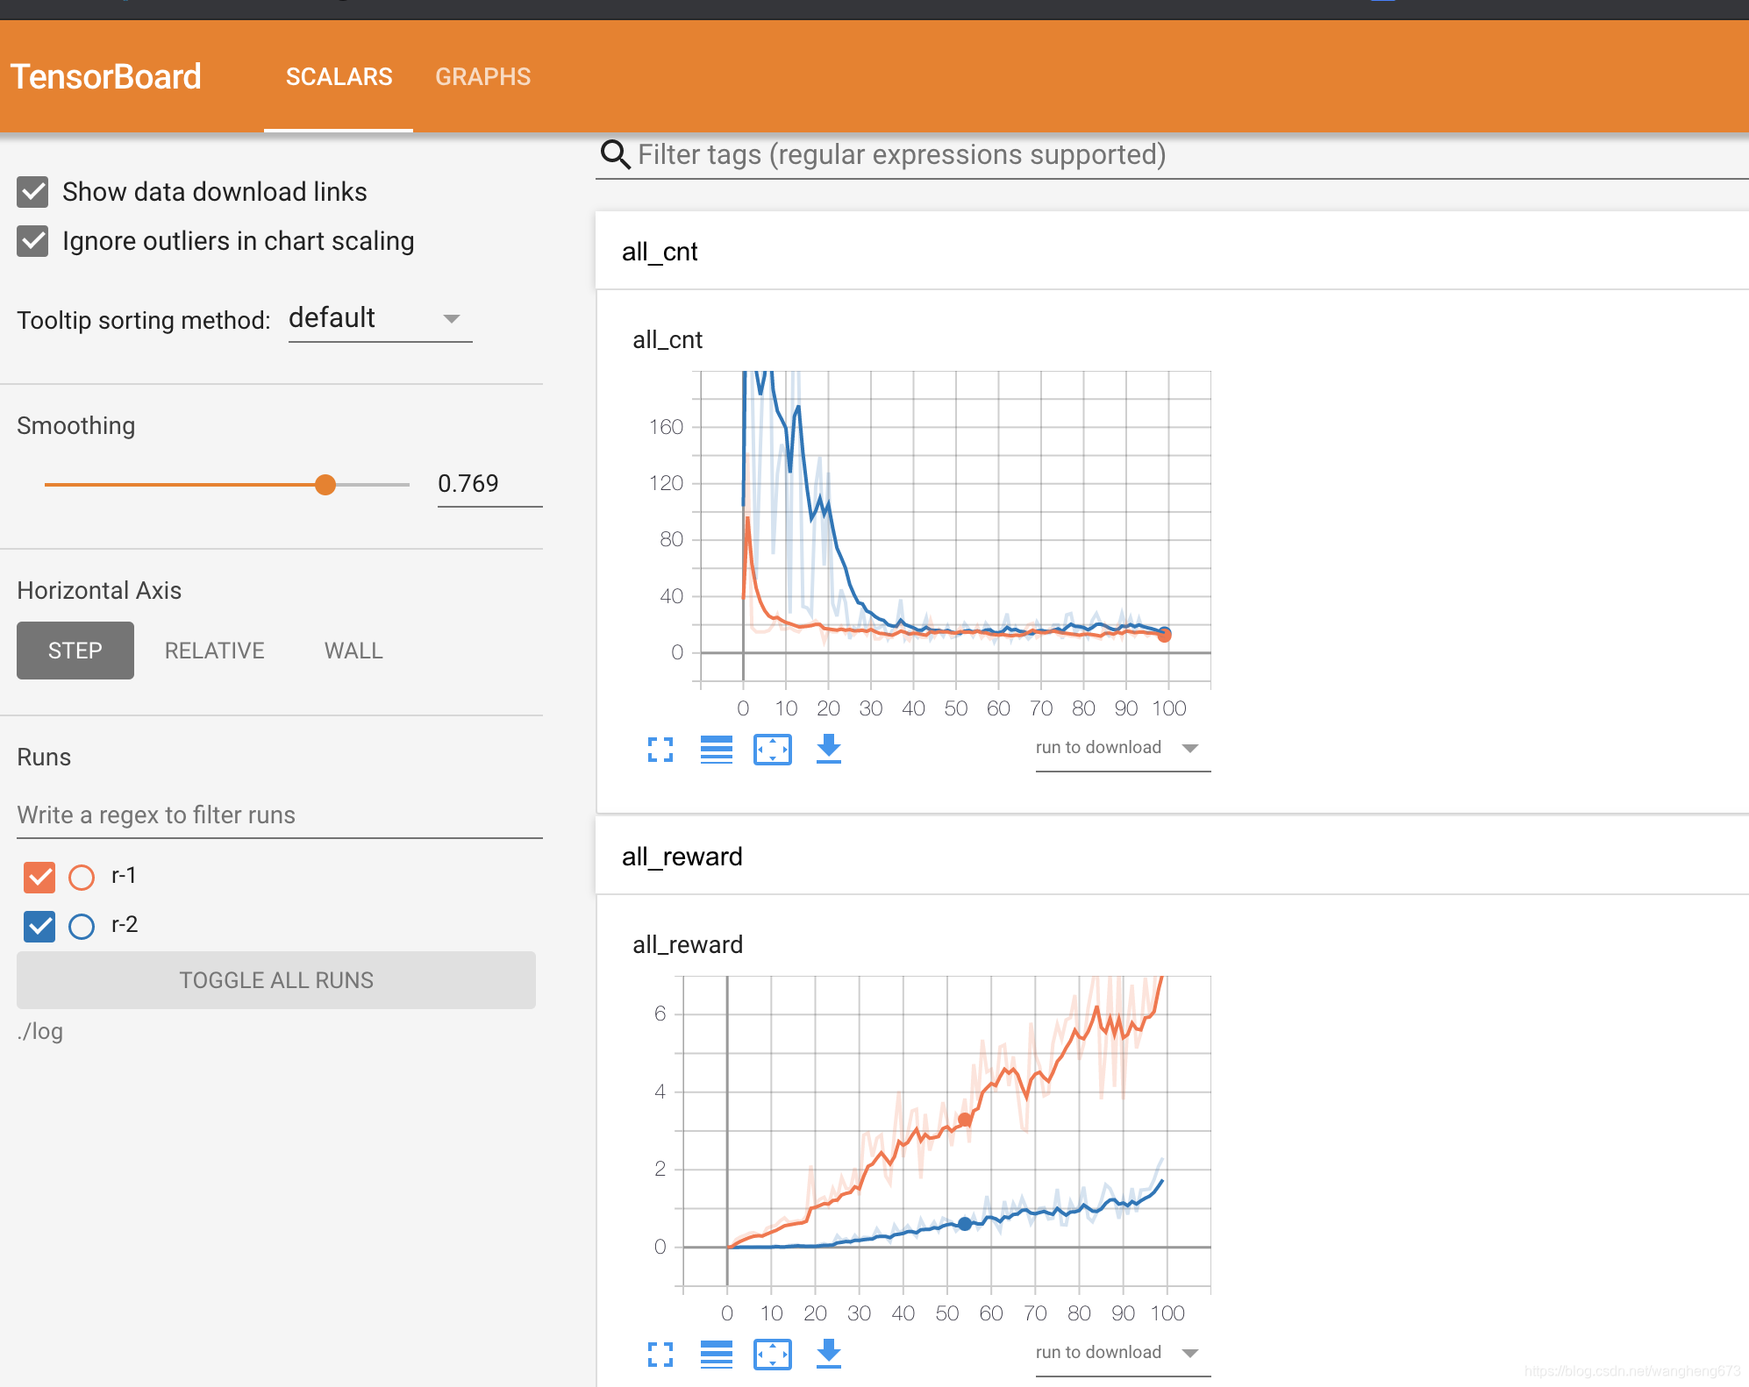The image size is (1749, 1387).
Task: Fit domain to data on all_cnt chart
Action: click(773, 750)
